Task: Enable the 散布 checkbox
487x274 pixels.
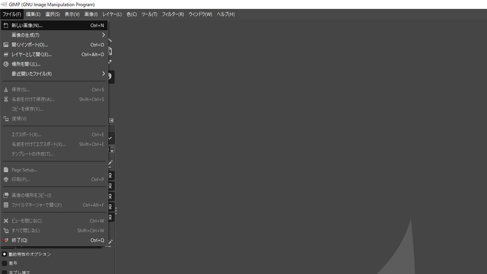Action: [4, 263]
